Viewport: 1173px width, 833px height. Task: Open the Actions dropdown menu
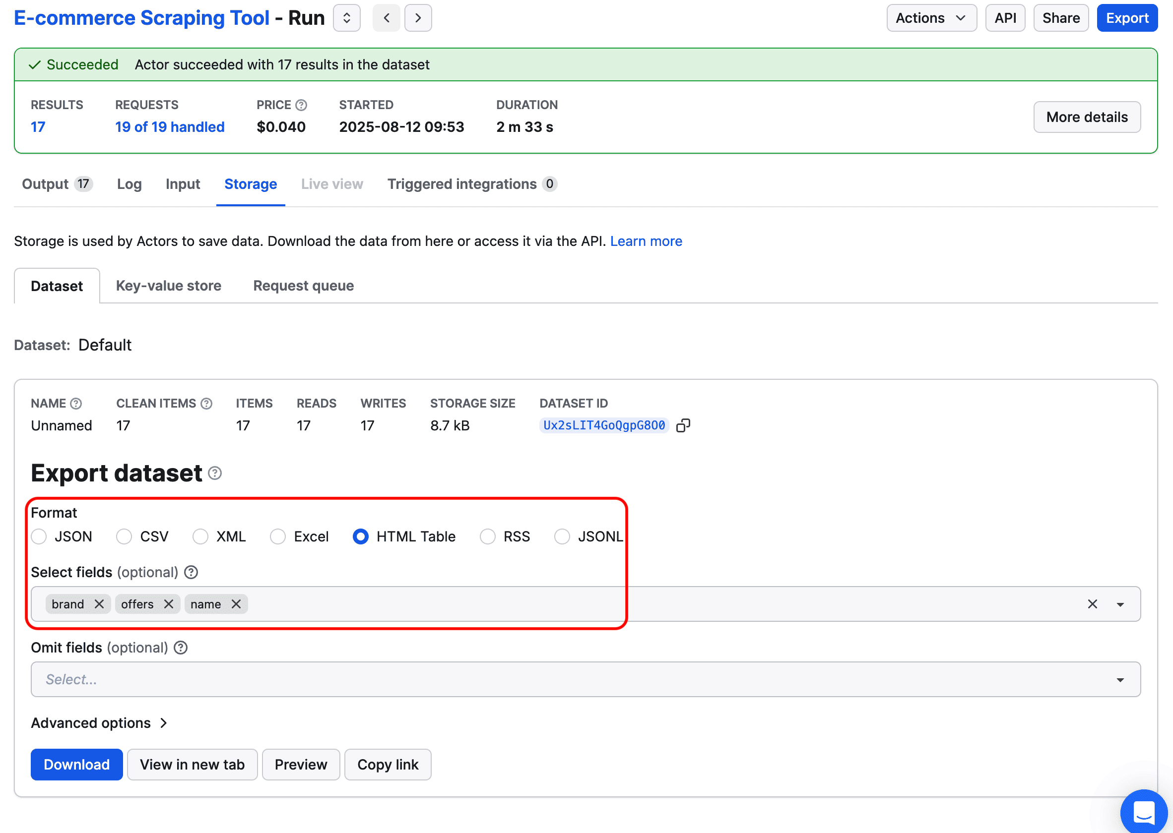pyautogui.click(x=931, y=18)
